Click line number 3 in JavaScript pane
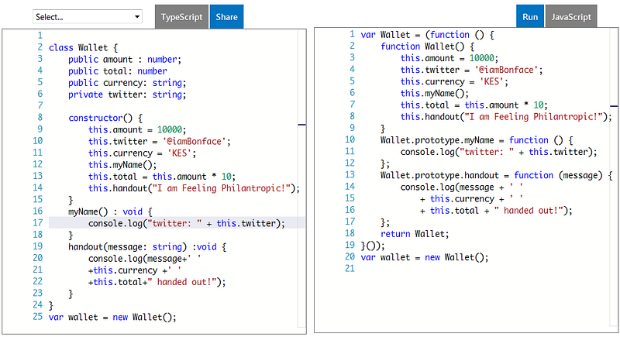This screenshot has width=620, height=337. [x=352, y=57]
